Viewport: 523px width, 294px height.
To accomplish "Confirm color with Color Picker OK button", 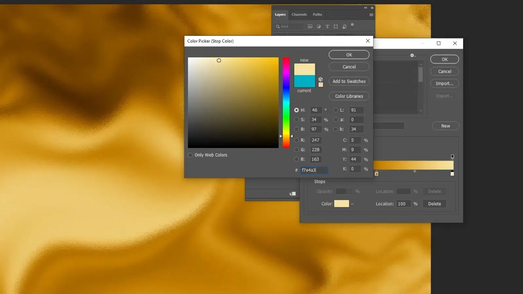I will 349,55.
